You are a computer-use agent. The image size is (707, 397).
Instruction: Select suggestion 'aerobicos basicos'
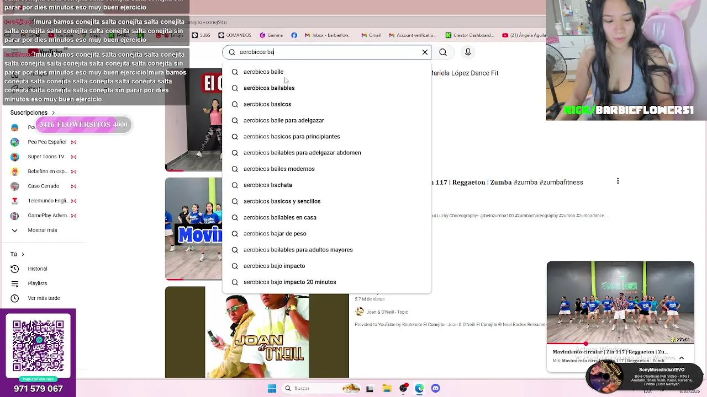point(326,104)
